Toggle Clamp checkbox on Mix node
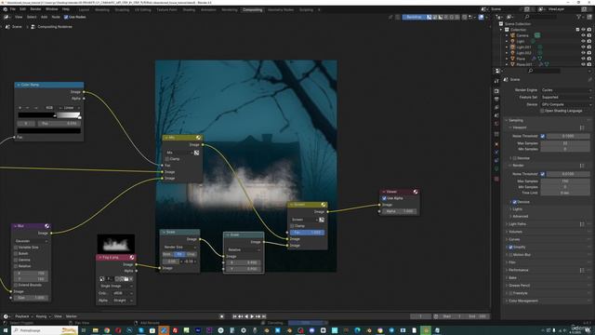 (167, 159)
